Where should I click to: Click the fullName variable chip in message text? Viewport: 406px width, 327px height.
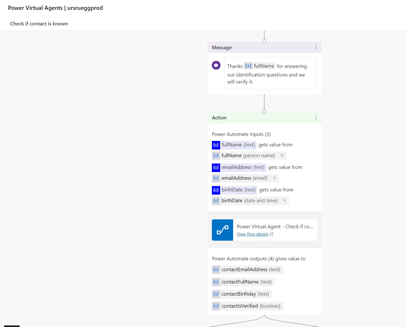click(259, 66)
